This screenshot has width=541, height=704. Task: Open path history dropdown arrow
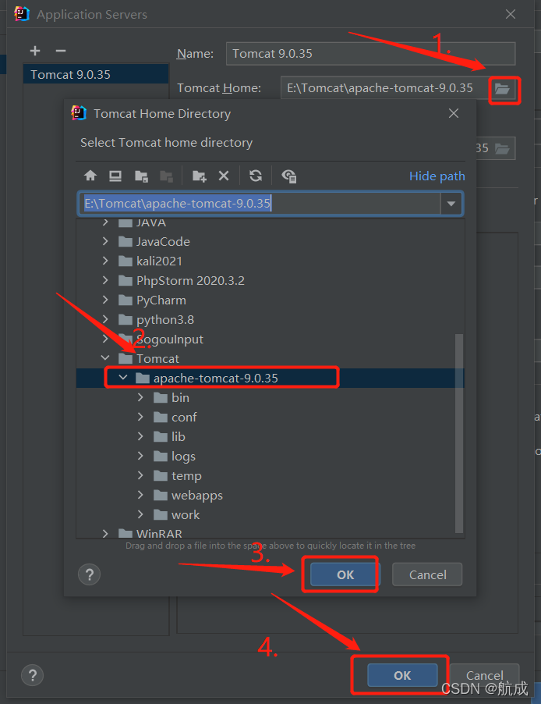click(x=451, y=204)
